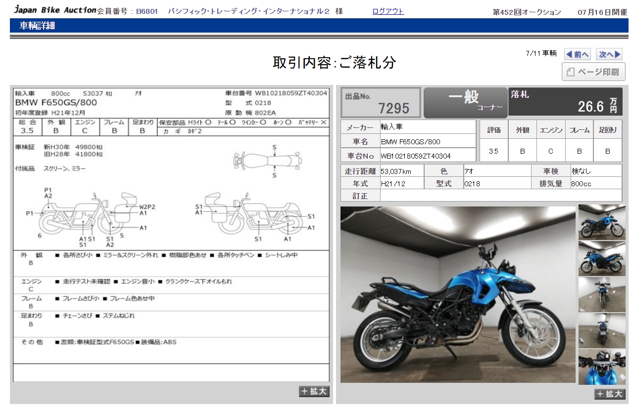This screenshot has height=409, width=633.
Task: Click the 総合 score 3.5 on inspection sheet
Action: [x=27, y=130]
